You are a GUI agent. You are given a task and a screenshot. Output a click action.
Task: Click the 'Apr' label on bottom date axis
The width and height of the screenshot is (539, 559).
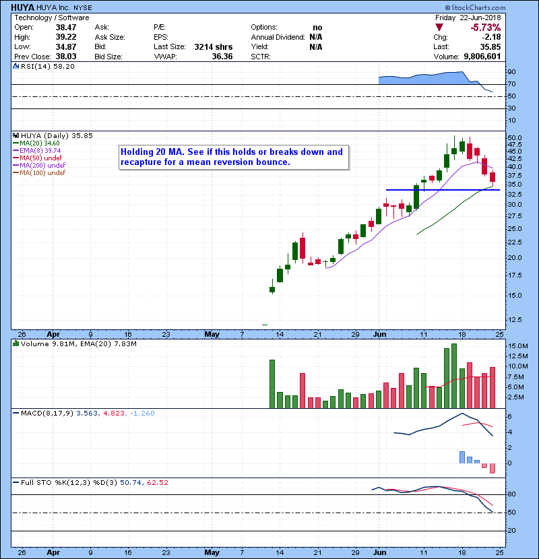tap(53, 552)
